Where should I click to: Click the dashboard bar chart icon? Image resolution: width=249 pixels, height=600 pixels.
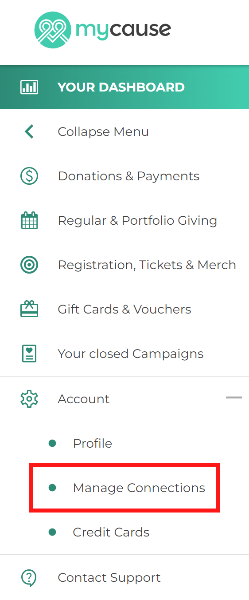coord(29,87)
